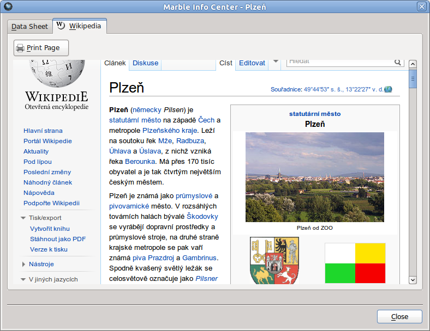Follow the Mže river link

click(x=165, y=141)
